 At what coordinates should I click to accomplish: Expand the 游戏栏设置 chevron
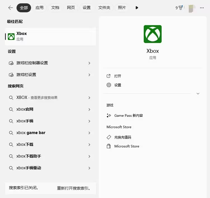(89, 75)
